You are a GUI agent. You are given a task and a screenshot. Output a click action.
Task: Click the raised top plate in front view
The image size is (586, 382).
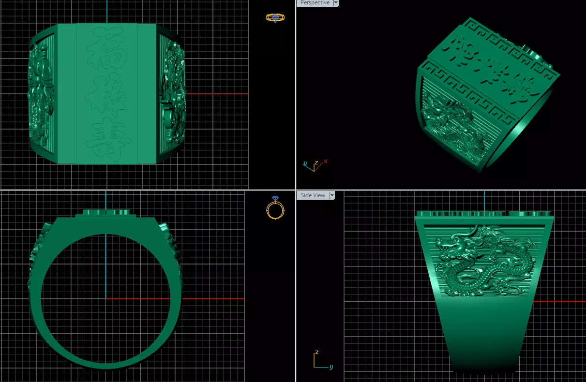tap(106, 213)
